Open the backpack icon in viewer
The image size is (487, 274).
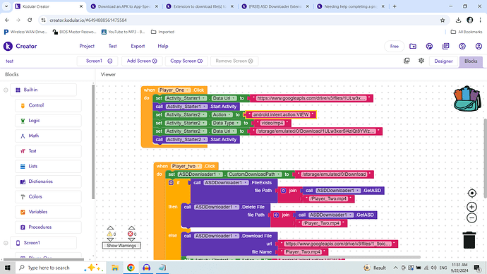point(467,98)
